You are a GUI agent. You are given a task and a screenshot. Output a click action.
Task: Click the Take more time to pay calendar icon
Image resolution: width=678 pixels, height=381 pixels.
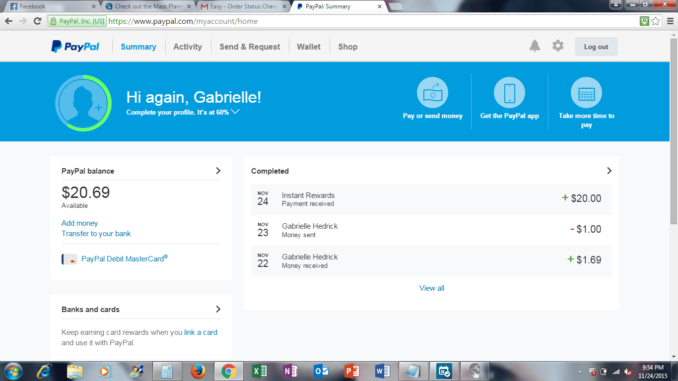[586, 92]
